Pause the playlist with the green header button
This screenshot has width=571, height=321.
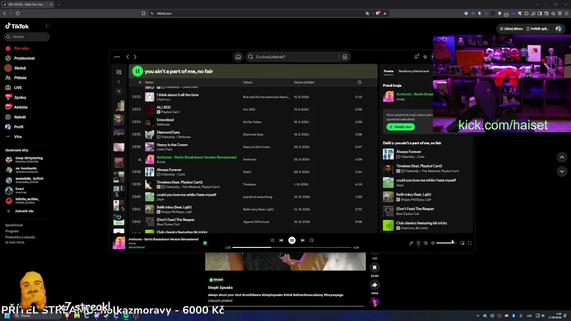click(x=137, y=71)
